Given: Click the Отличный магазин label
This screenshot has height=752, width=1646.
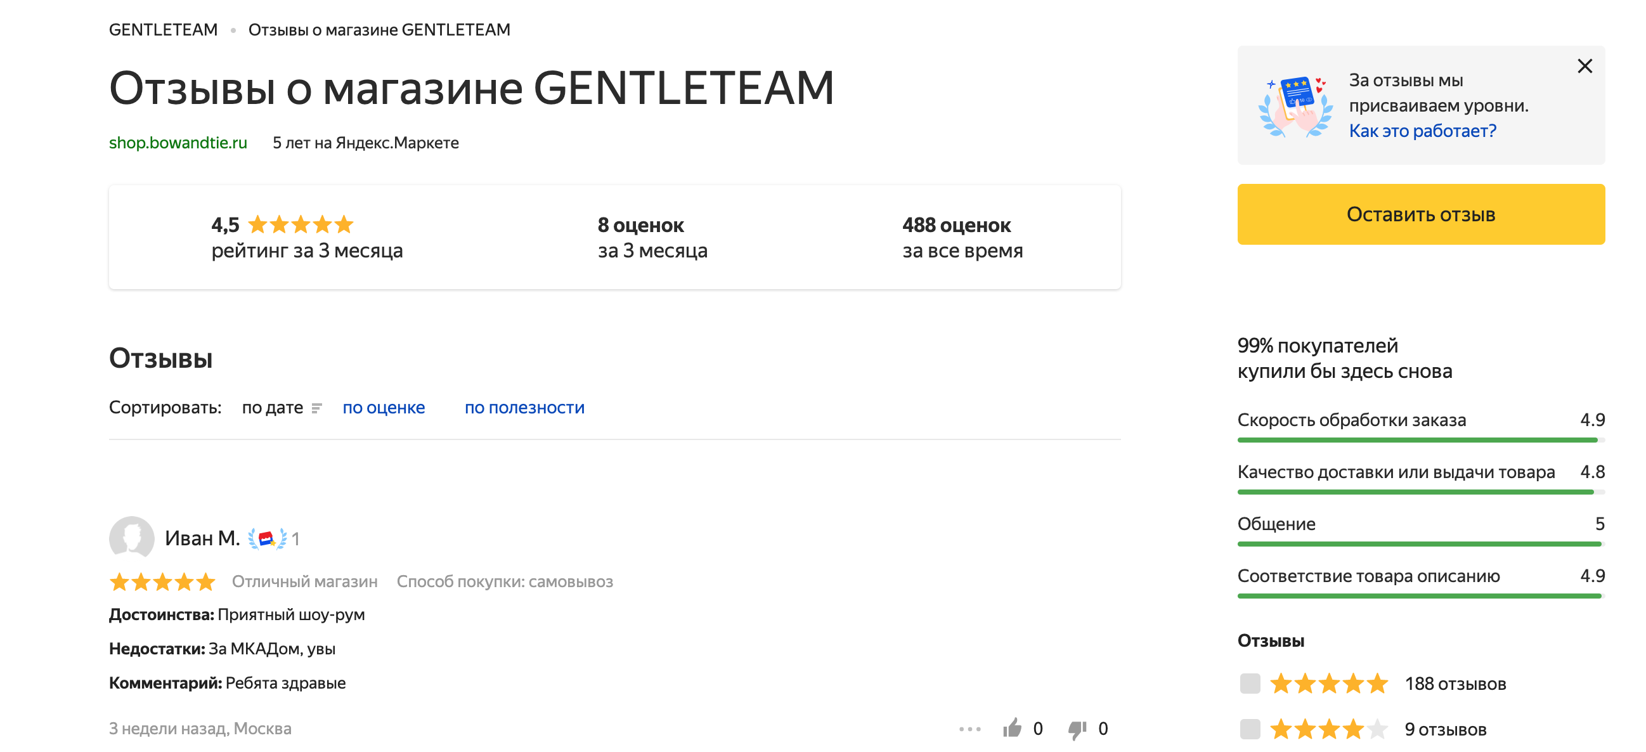Looking at the screenshot, I should pos(304,581).
